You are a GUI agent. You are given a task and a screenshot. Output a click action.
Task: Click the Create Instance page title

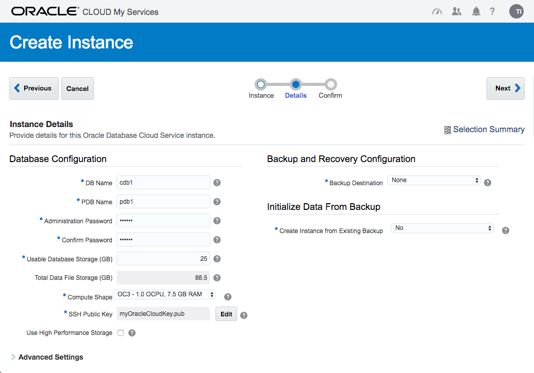(x=71, y=42)
